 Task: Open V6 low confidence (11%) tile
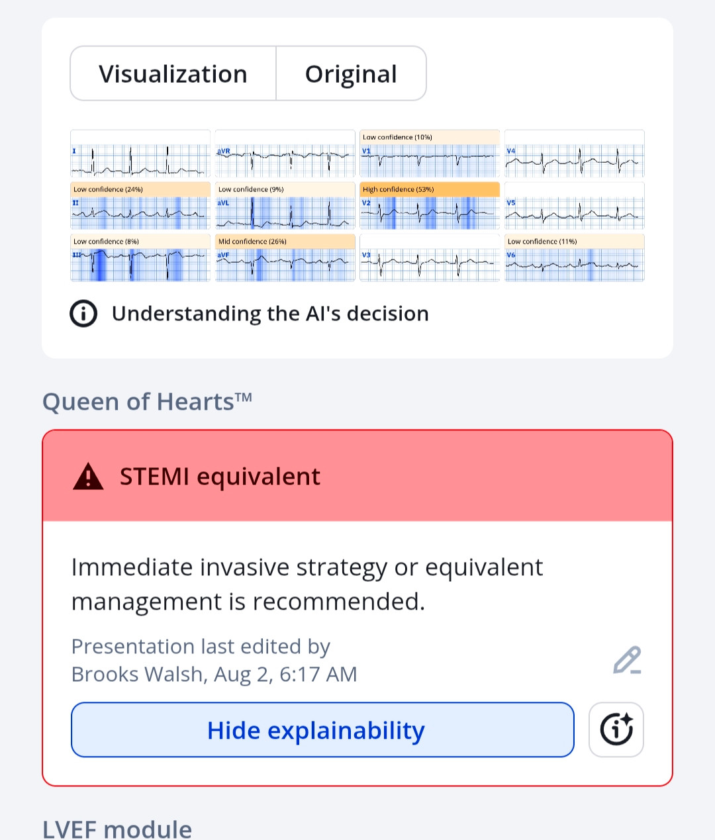575,258
